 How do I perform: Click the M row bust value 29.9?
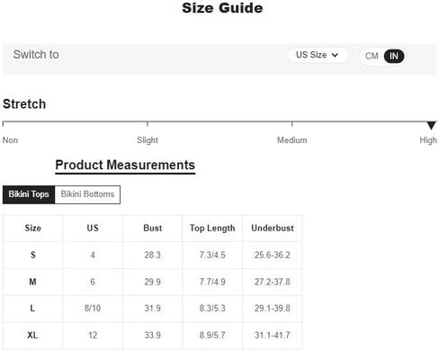click(152, 282)
